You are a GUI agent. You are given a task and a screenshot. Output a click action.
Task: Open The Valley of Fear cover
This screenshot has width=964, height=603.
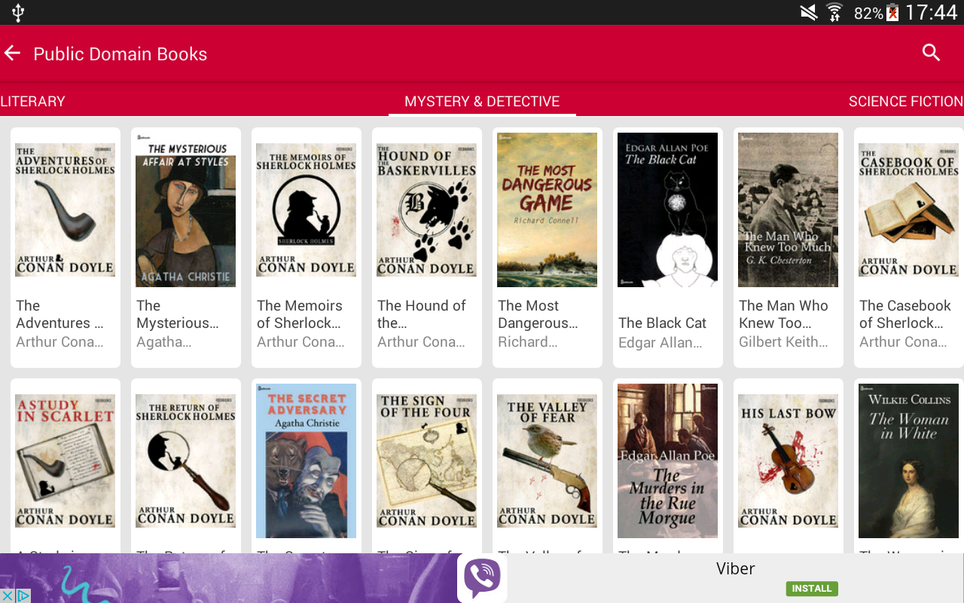pos(548,461)
